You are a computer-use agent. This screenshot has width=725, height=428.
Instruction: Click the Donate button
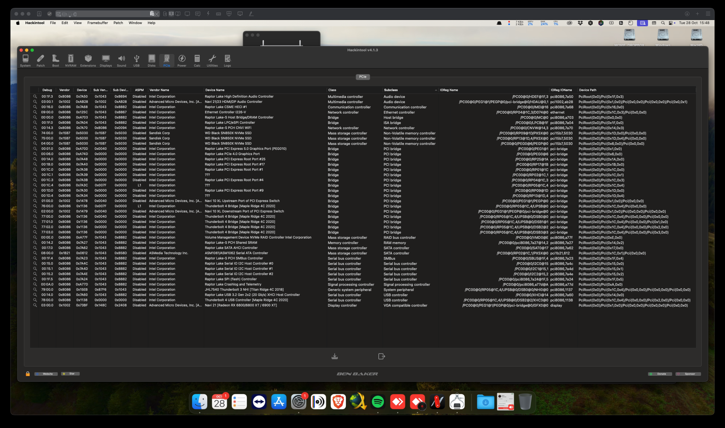coord(660,374)
